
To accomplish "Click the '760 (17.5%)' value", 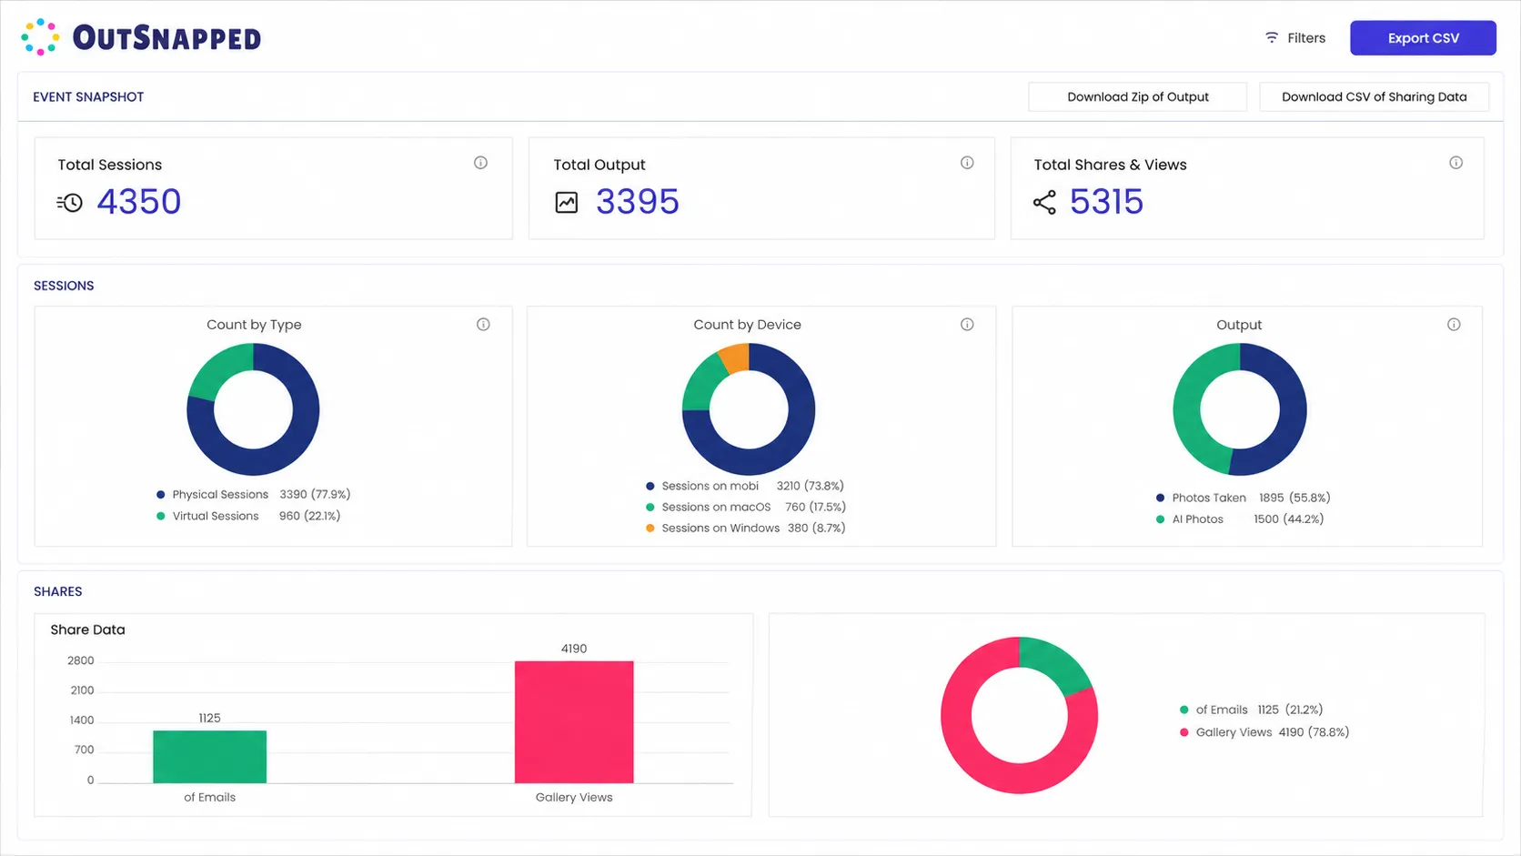I will [815, 507].
